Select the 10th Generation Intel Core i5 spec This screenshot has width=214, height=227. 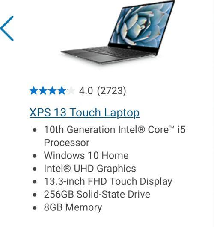[115, 136]
